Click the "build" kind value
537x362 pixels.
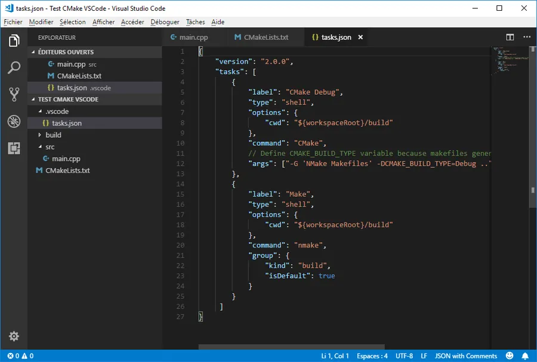click(x=312, y=265)
